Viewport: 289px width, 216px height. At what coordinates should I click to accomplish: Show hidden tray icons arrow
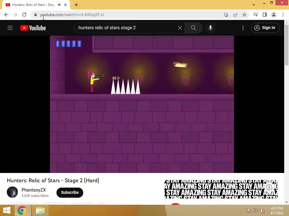tap(242, 211)
